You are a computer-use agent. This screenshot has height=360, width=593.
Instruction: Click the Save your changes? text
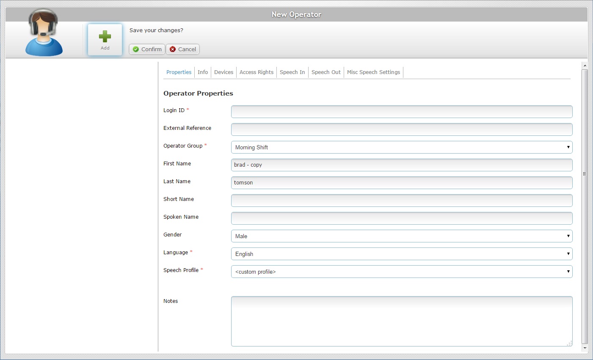coord(156,30)
